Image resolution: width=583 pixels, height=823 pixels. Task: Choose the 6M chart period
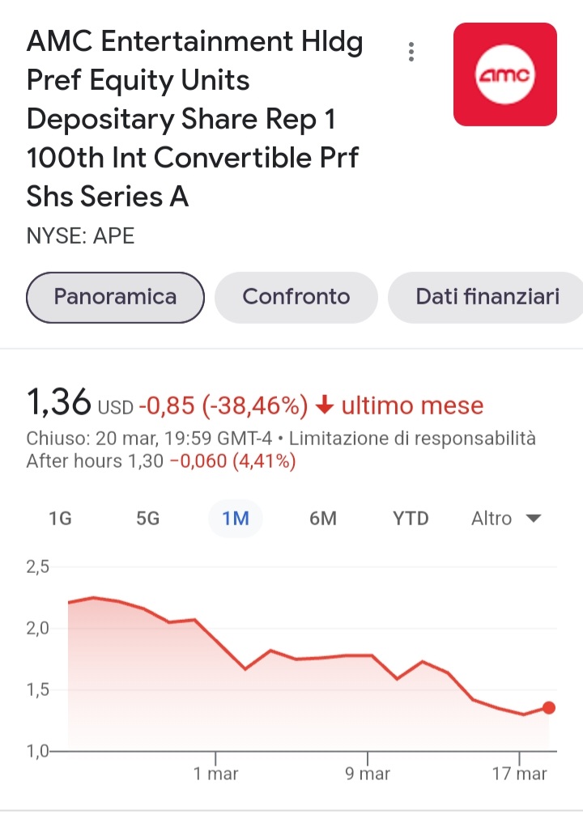tap(323, 519)
